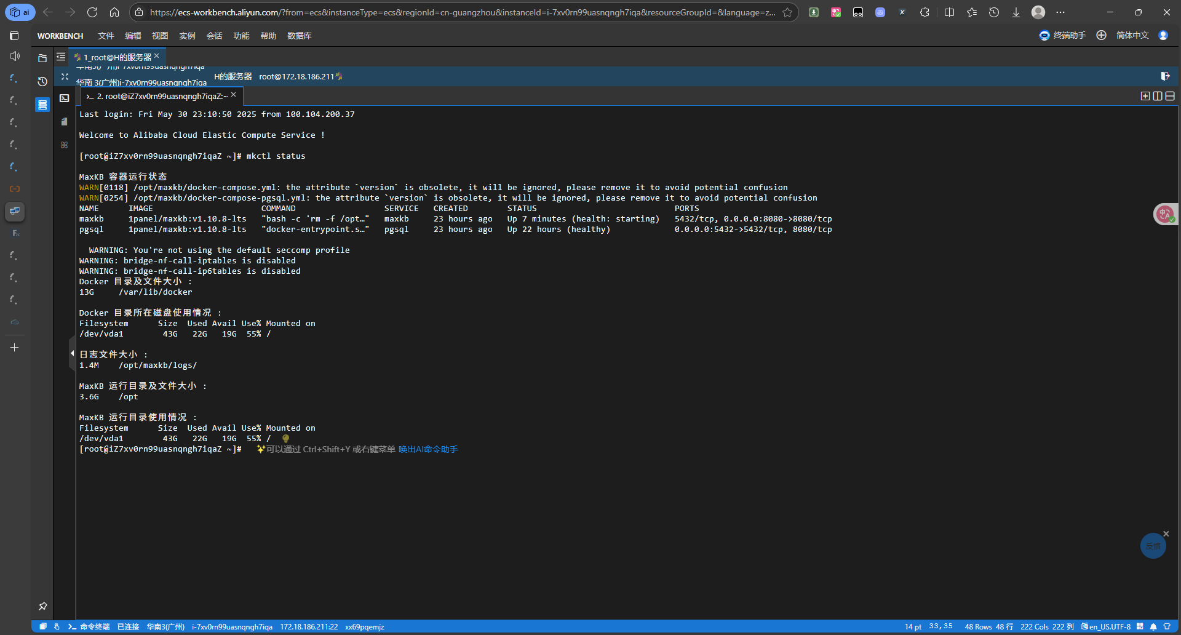Screen dimensions: 1181x635
Task: Open the browser tab actions icon
Action: pos(14,36)
